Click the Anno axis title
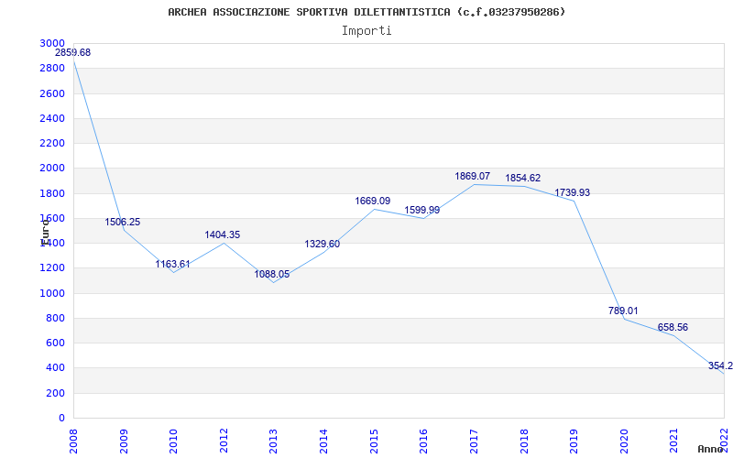 point(711,449)
